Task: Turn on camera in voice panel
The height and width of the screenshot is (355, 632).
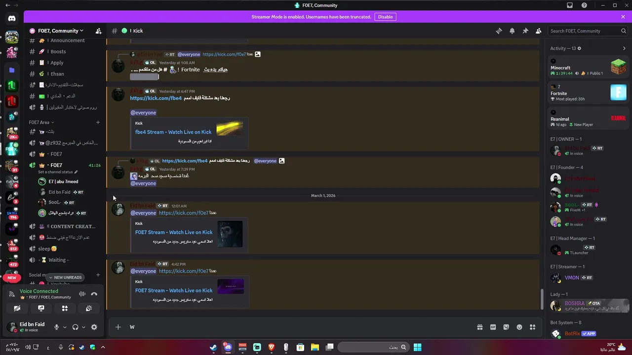Action: pyautogui.click(x=17, y=308)
